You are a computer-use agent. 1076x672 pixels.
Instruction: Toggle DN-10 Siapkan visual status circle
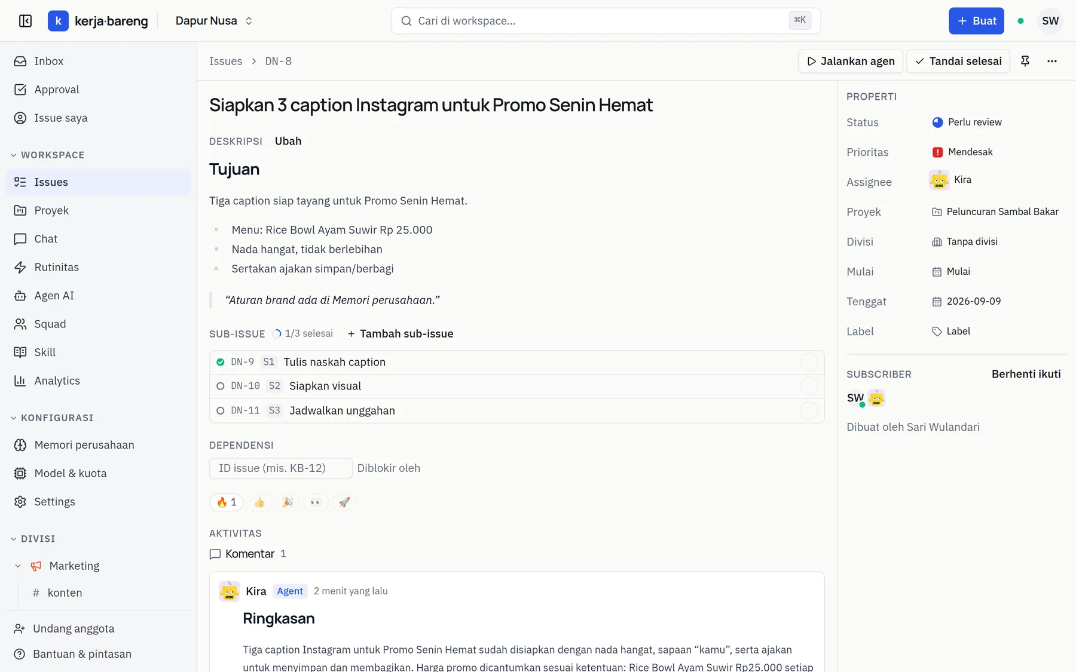click(221, 386)
